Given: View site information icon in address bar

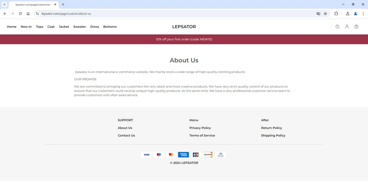Looking at the screenshot, I should [37, 14].
